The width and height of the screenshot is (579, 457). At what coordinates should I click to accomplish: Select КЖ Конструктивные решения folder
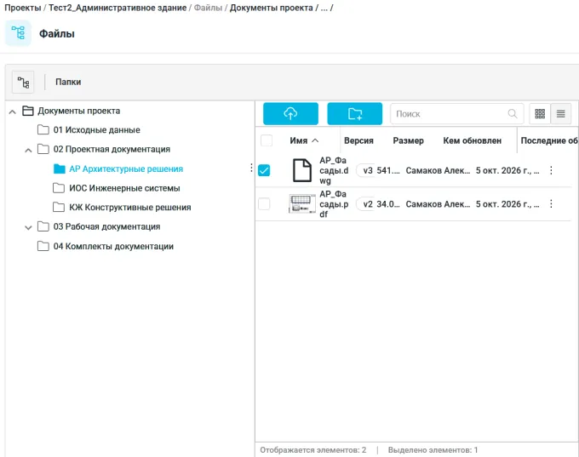(130, 207)
